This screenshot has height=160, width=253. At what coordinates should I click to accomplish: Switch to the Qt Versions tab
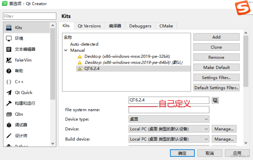(89, 26)
